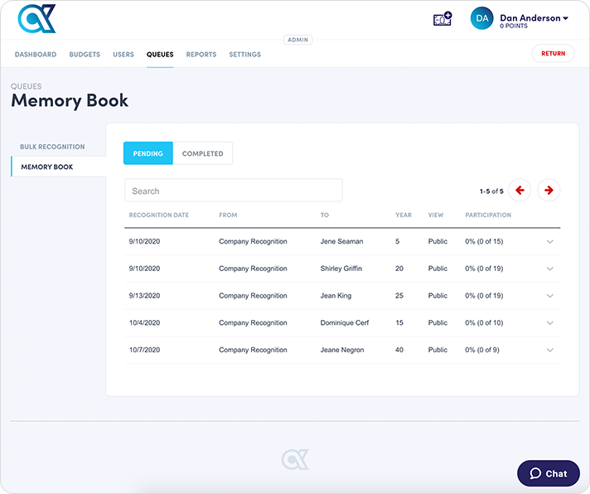Click the company logo in header
590x494 pixels.
coord(36,18)
